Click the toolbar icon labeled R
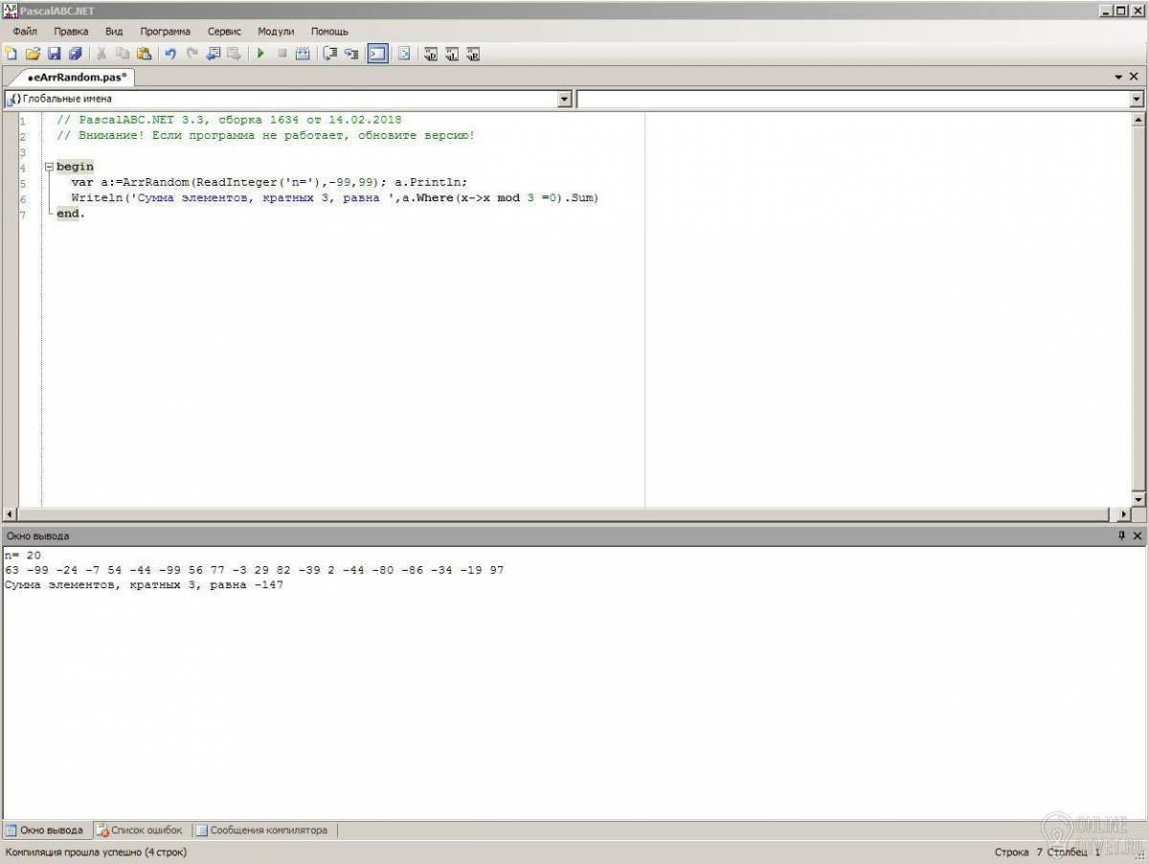 473,54
